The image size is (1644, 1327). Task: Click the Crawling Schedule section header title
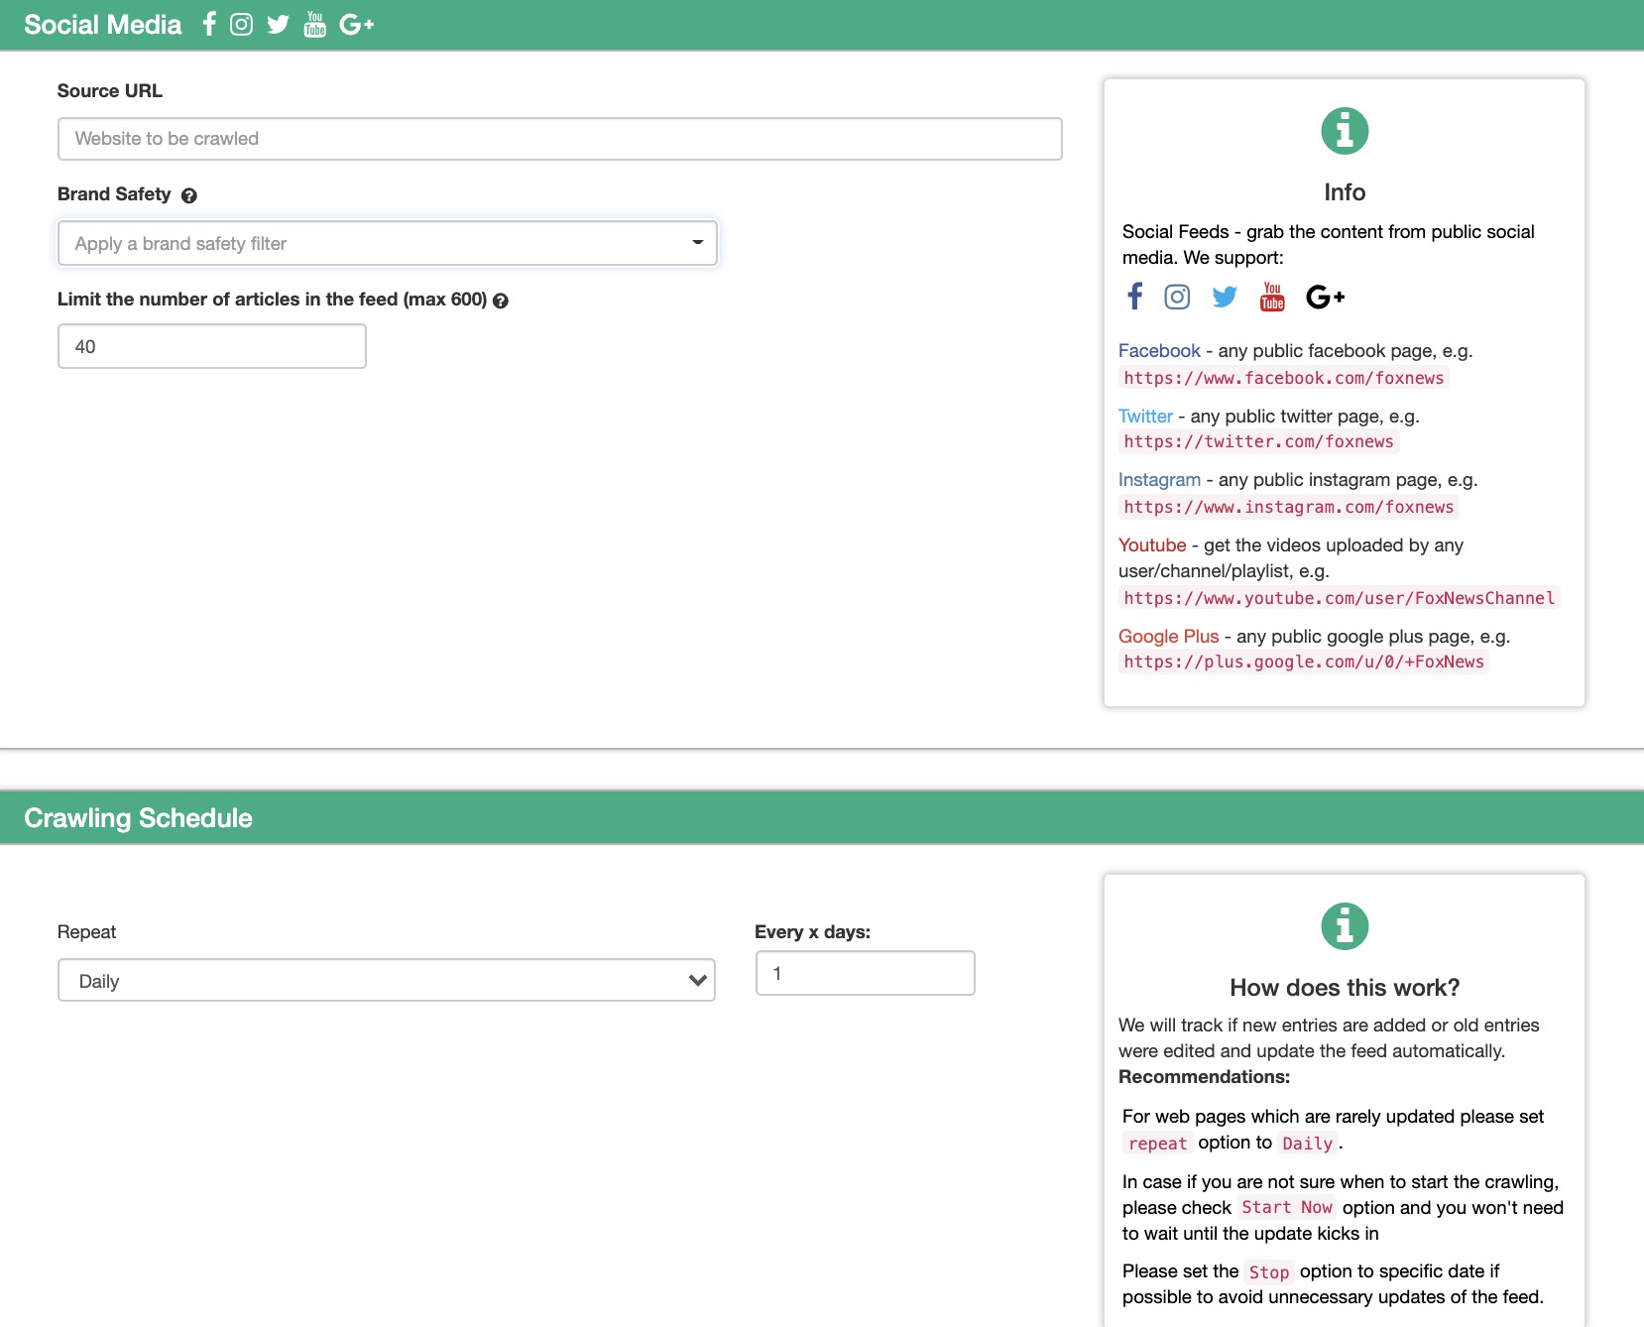tap(138, 818)
